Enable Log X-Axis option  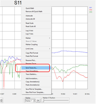click(36, 31)
